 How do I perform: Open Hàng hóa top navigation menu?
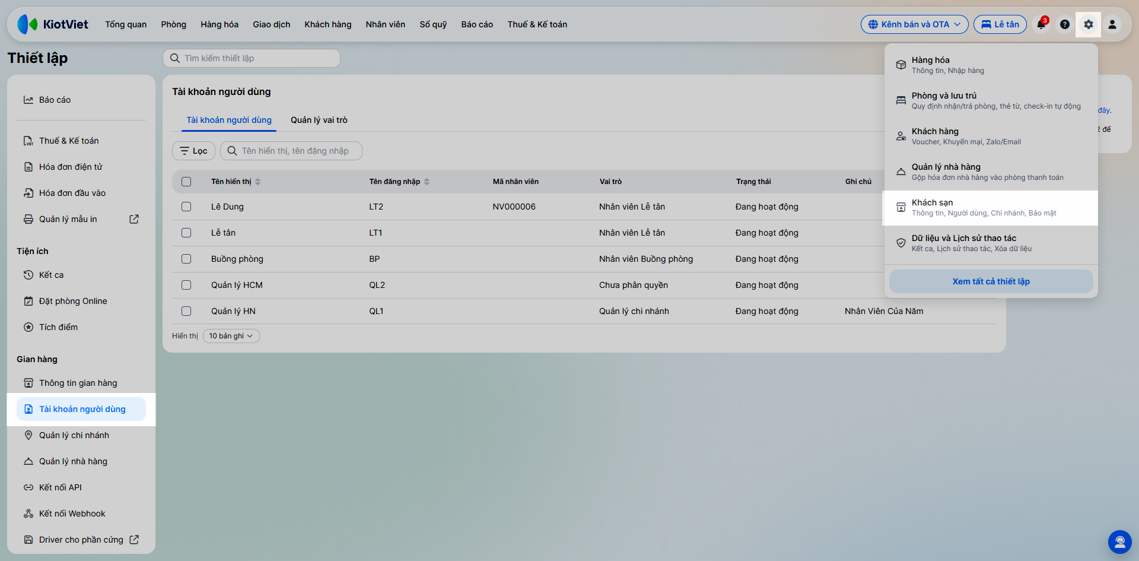(x=219, y=24)
